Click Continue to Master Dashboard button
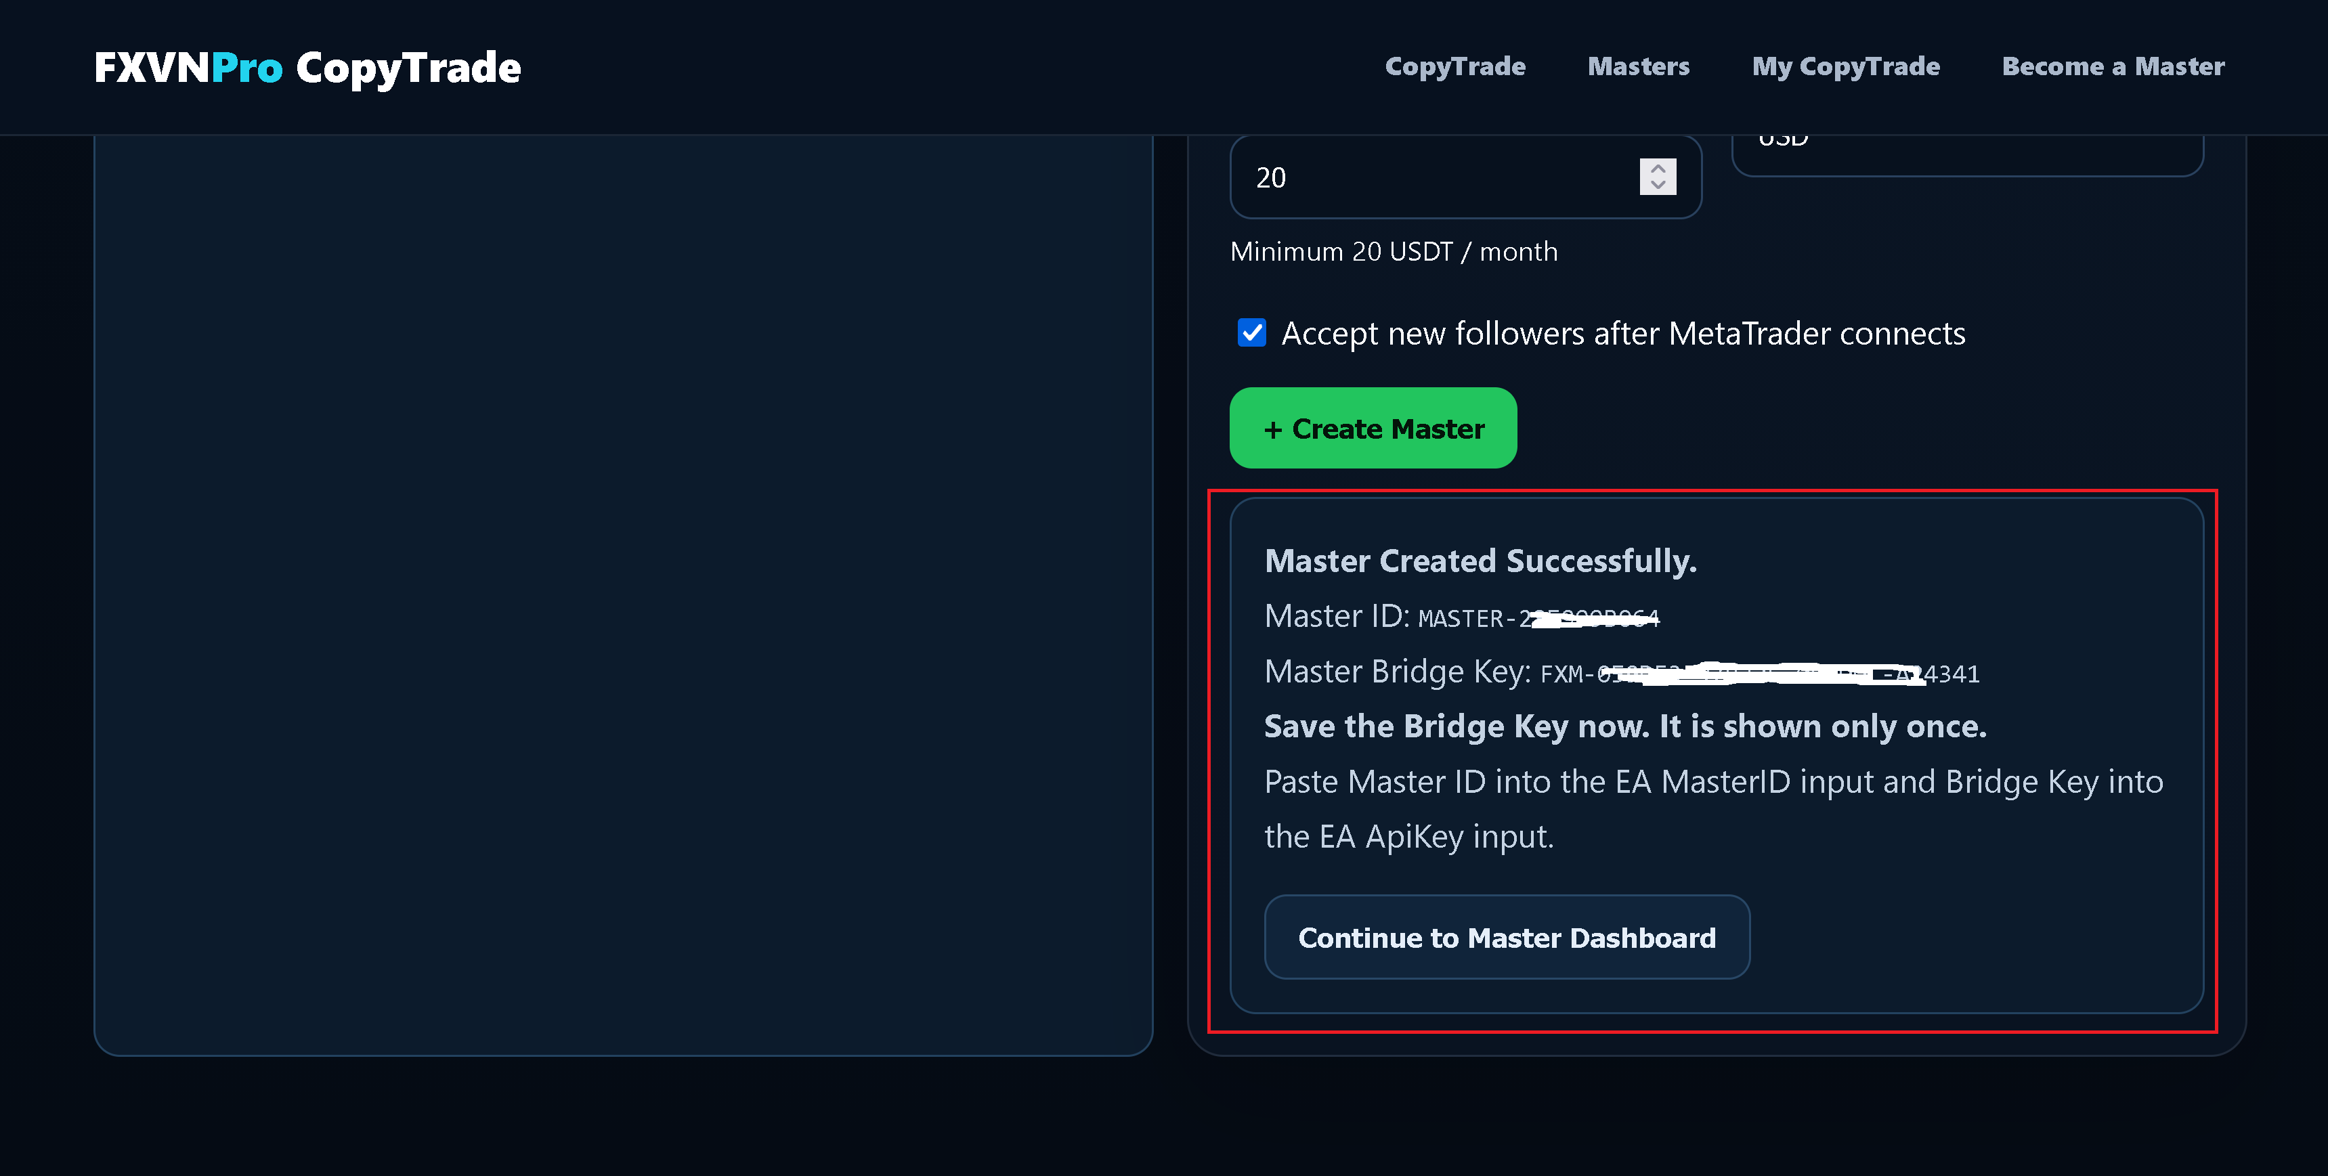Image resolution: width=2328 pixels, height=1176 pixels. 1507,938
